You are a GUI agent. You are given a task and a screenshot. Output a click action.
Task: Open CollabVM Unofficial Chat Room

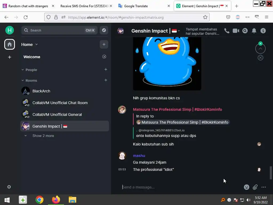[x=65, y=103]
